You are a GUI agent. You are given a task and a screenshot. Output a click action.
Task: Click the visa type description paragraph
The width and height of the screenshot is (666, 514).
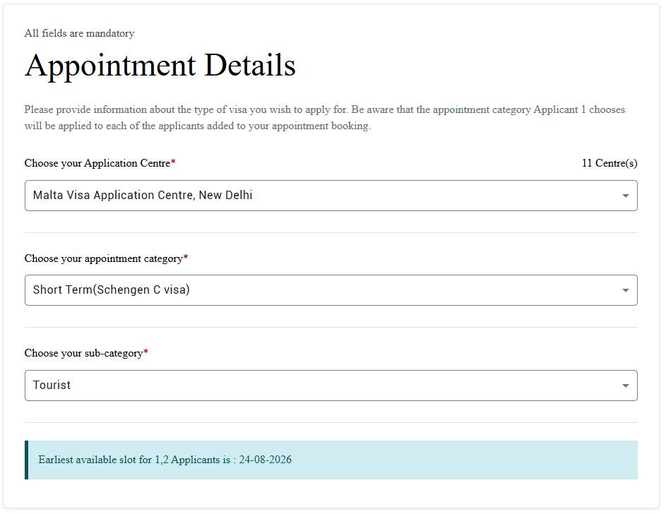(324, 118)
